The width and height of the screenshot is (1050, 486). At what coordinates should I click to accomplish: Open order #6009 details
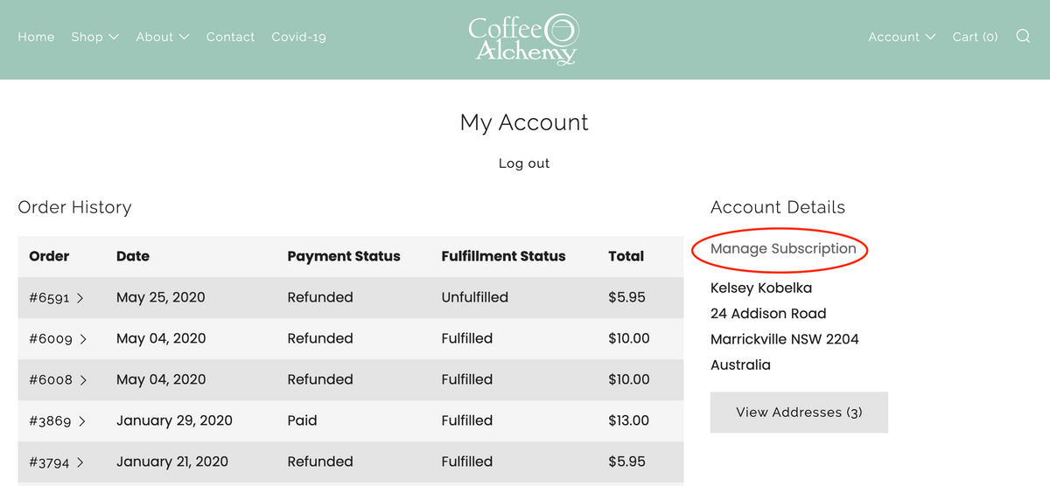coord(58,338)
